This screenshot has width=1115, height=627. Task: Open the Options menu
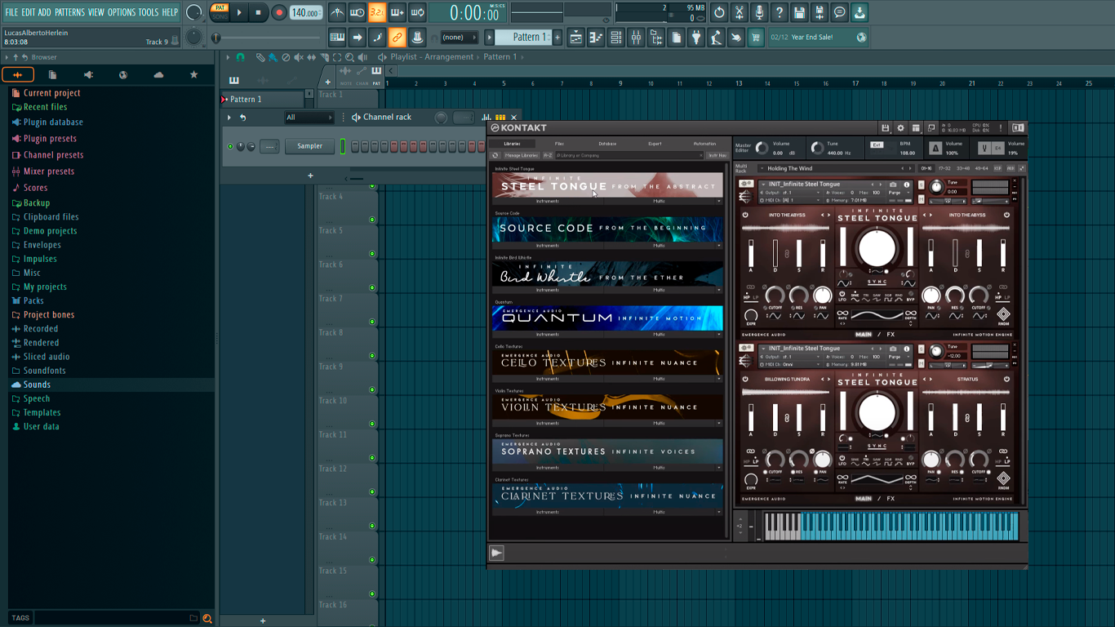[x=122, y=12]
